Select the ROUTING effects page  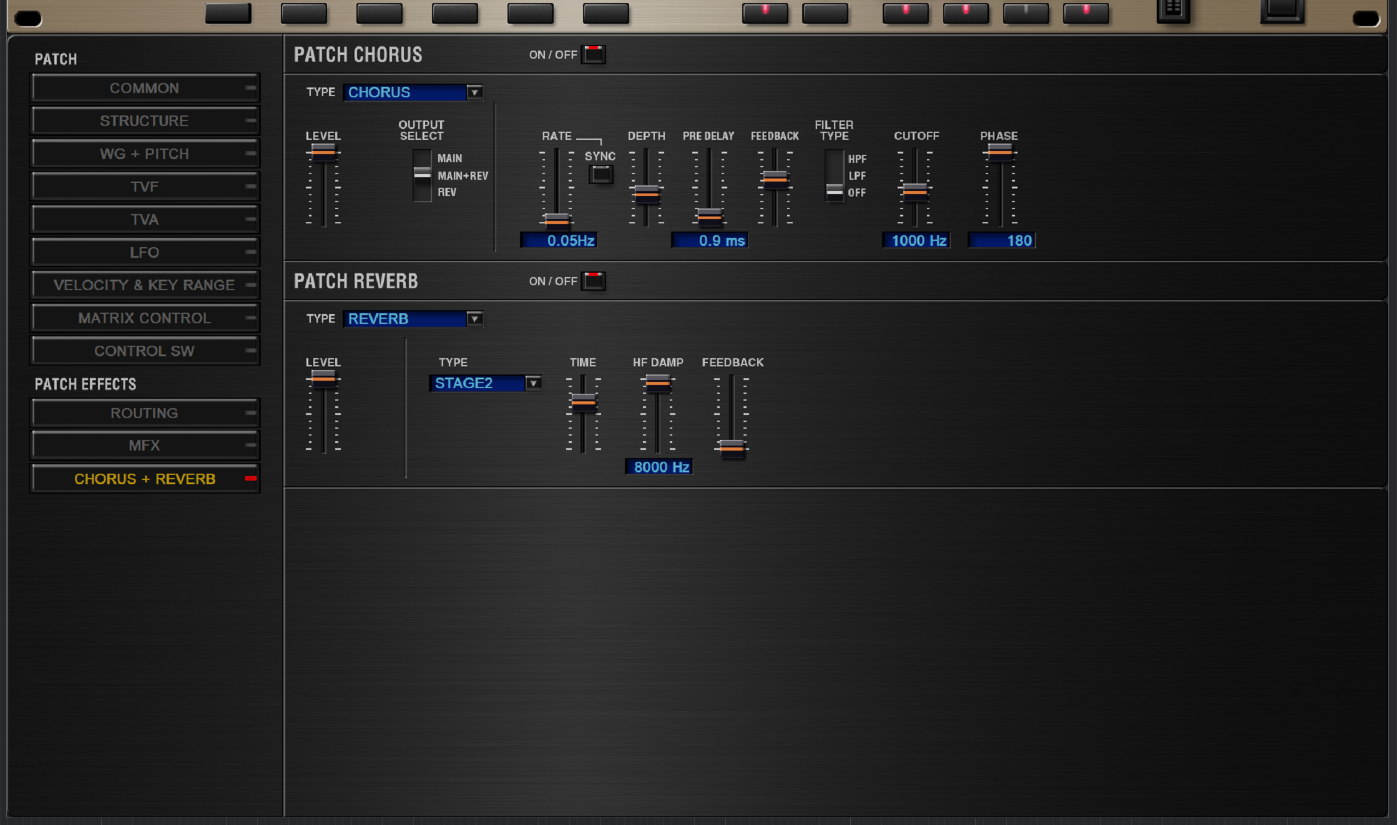144,413
